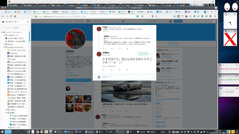Image resolution: width=239 pixels, height=134 pixels.
Task: Open the 'Firefox を使いこなそう' bookmark
Action: click(15, 38)
